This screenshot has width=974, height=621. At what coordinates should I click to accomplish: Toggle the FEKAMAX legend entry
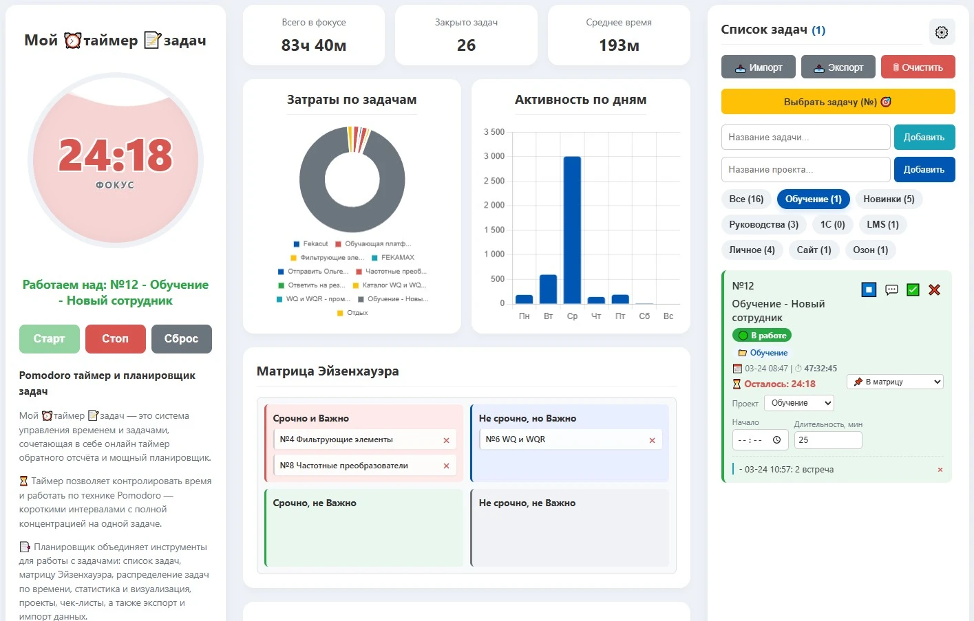393,258
